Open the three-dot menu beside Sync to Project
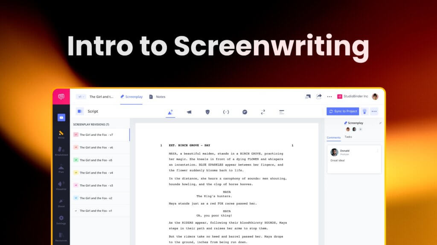The image size is (437, 245). pos(374,111)
